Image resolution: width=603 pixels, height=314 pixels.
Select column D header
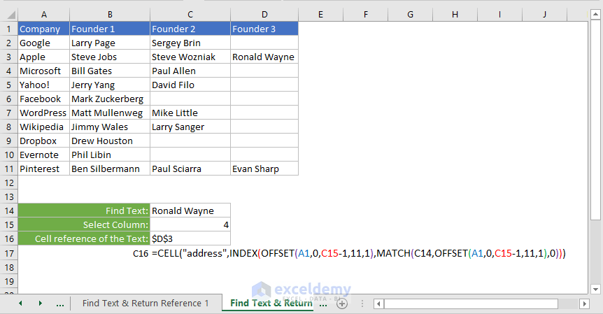[264, 15]
